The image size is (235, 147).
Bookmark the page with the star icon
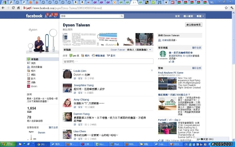click(226, 8)
